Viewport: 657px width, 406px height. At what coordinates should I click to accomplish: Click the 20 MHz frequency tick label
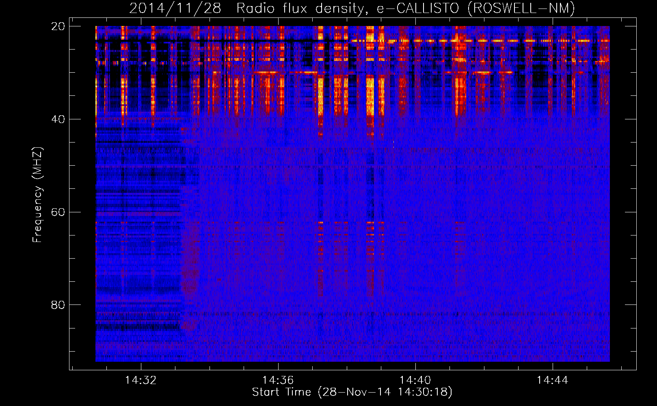(58, 26)
